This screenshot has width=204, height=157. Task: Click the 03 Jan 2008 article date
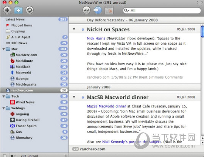coord(186,97)
